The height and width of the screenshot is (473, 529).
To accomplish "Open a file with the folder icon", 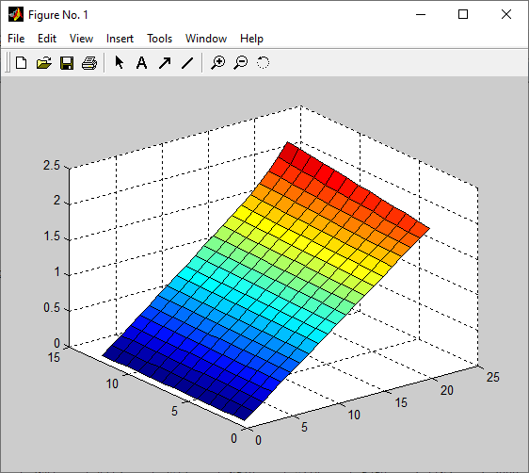I will 44,63.
